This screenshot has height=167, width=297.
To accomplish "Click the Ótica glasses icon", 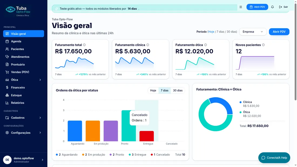I will [7, 80].
